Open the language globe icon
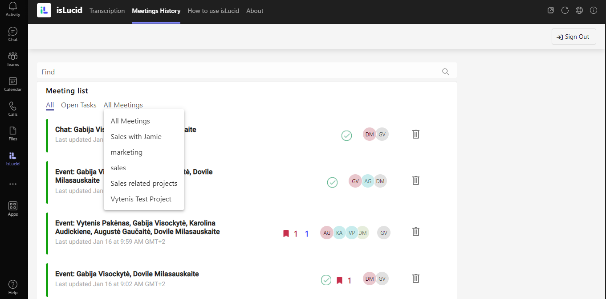The width and height of the screenshot is (606, 299). (x=579, y=10)
